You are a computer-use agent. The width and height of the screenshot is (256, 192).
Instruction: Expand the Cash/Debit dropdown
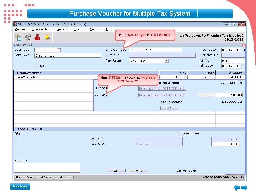(x=59, y=50)
